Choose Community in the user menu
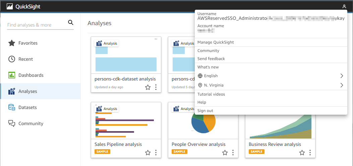The height and width of the screenshot is (166, 353). click(x=271, y=51)
